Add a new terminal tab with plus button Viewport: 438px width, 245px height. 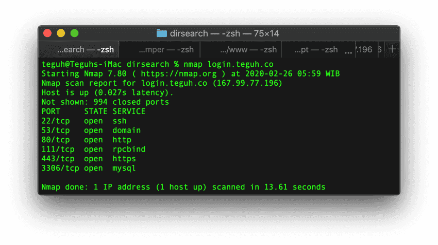[x=392, y=49]
